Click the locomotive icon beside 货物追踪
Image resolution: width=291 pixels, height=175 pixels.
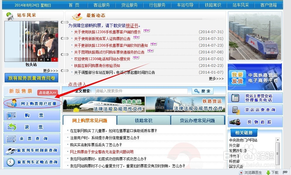[235, 122]
